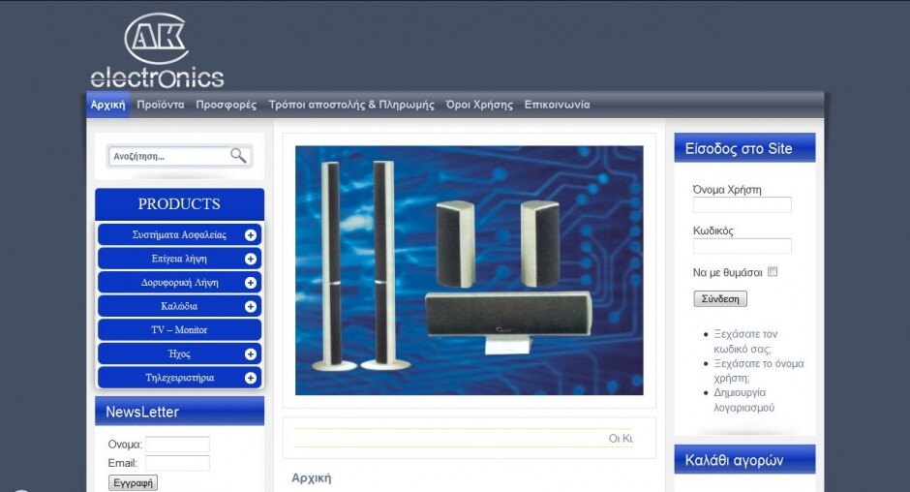
Task: Open Τρόποι αποστολής & Πληρωμής page
Action: [351, 105]
